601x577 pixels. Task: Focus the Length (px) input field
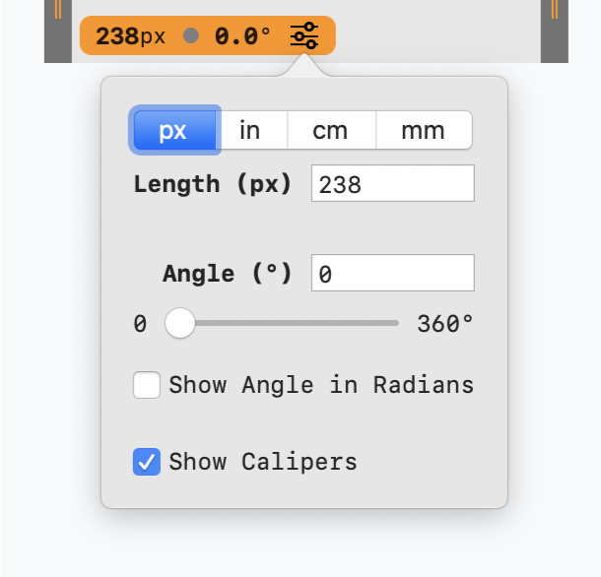pyautogui.click(x=392, y=184)
